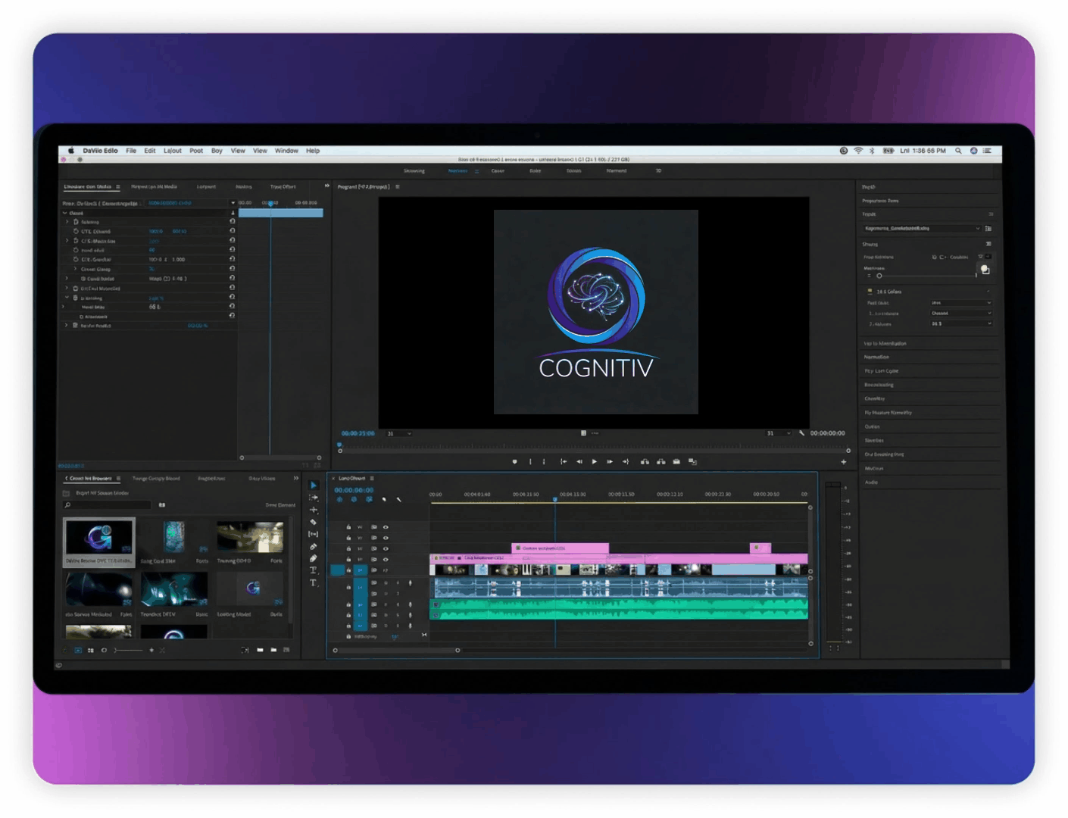Expand the first property row in effect controls
The height and width of the screenshot is (818, 1068).
[x=67, y=222]
